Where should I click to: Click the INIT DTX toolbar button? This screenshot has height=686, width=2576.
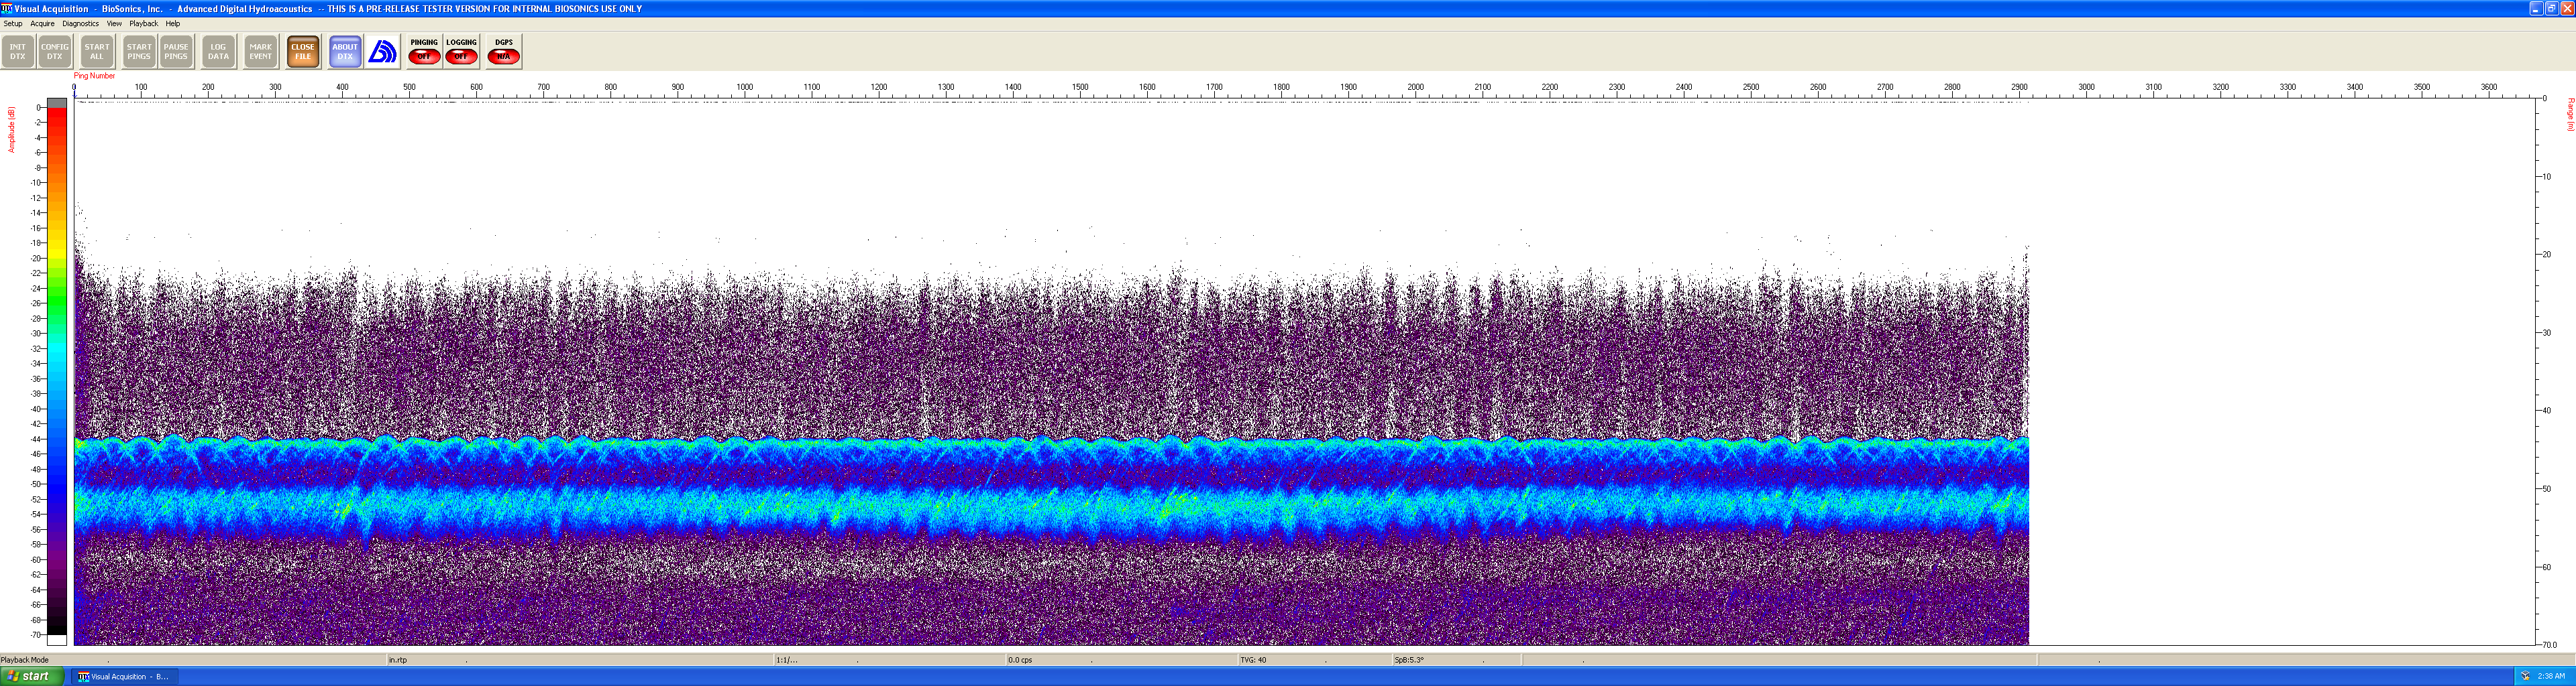tap(18, 52)
